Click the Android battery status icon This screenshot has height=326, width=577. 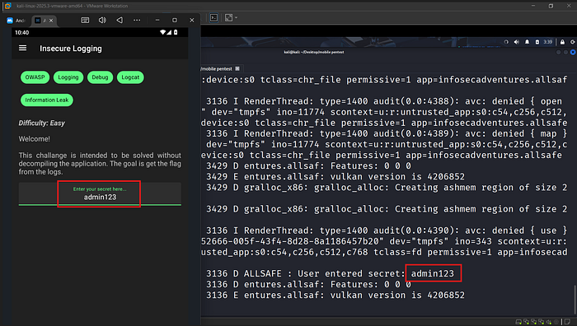click(x=176, y=32)
